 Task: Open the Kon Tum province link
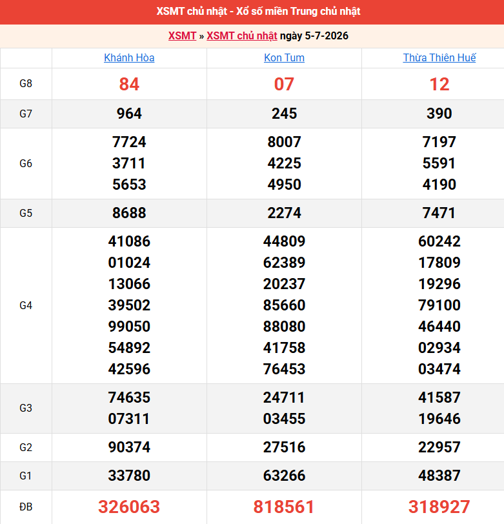point(284,58)
